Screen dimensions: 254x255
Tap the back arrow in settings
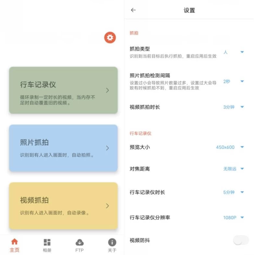tap(133, 10)
